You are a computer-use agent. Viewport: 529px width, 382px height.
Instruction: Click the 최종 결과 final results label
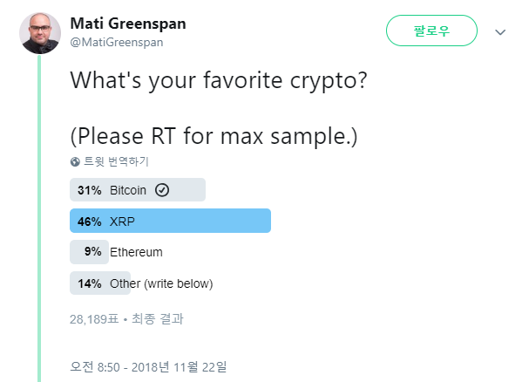click(157, 319)
